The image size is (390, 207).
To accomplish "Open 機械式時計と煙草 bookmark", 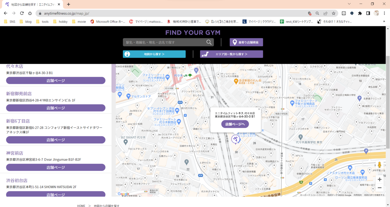I will pyautogui.click(x=184, y=22).
